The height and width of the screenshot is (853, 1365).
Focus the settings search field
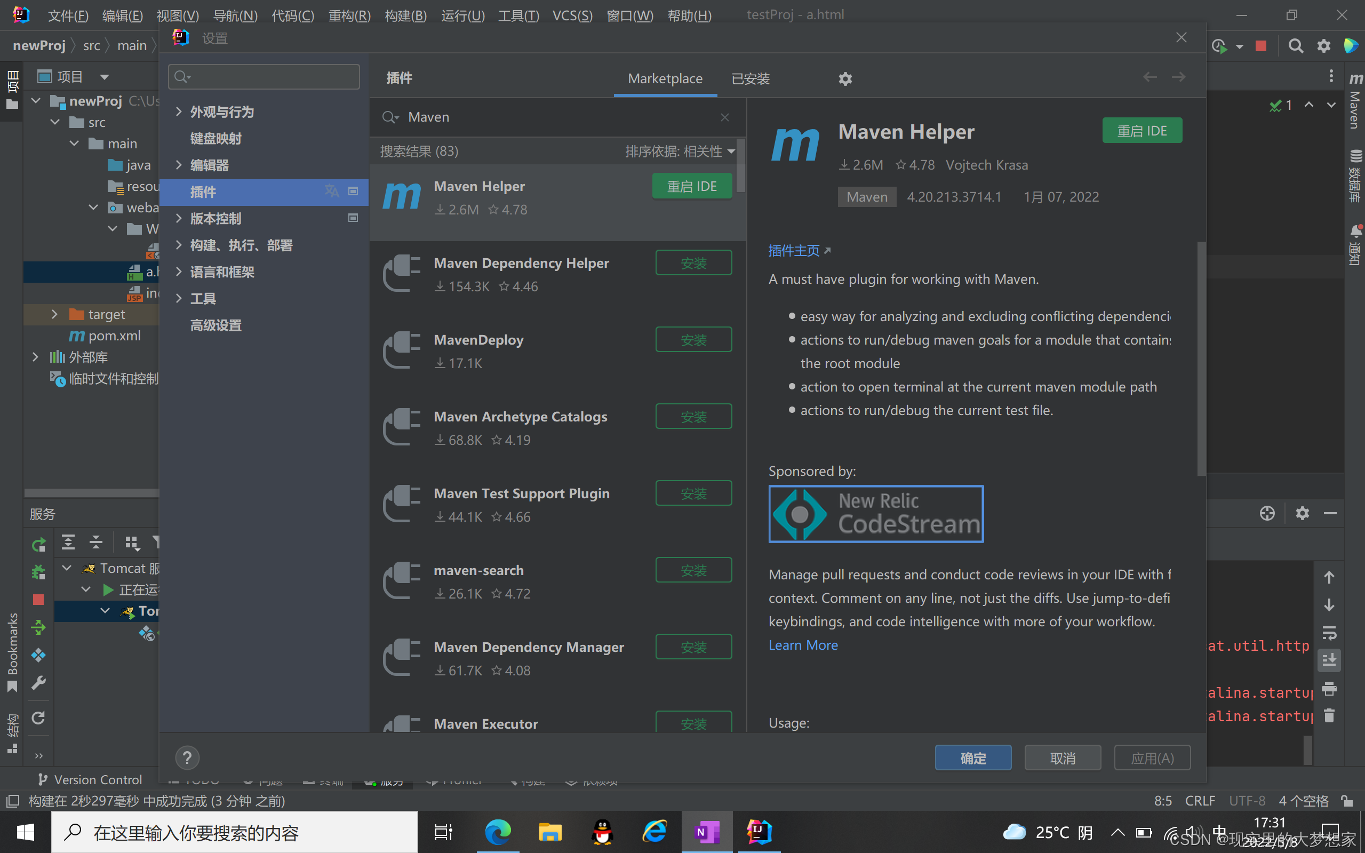[x=264, y=77]
